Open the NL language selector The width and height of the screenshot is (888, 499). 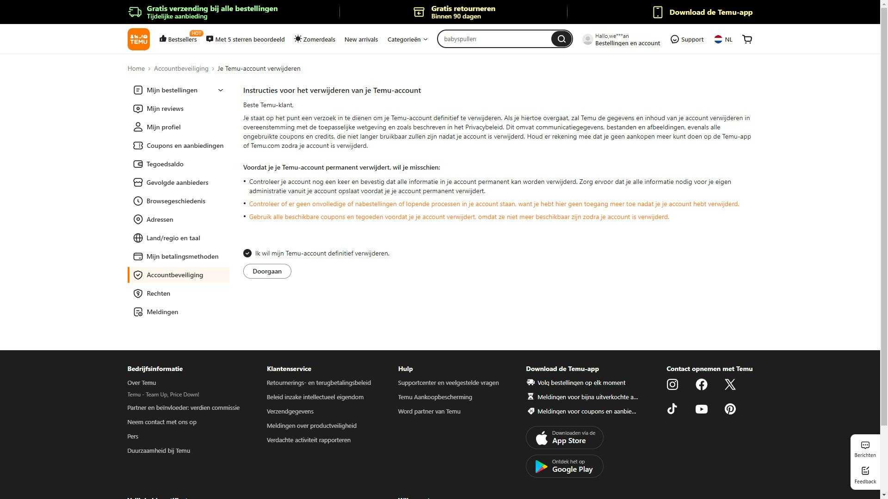[x=723, y=39]
